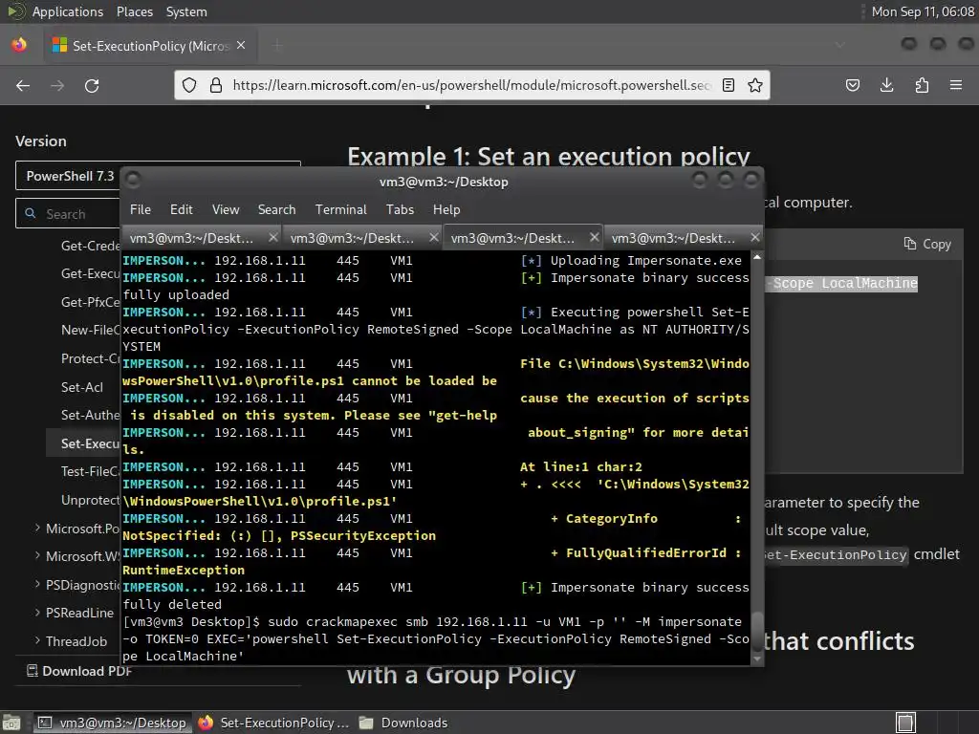The image size is (979, 734).
Task: Open the Firefox hamburger menu
Action: [956, 85]
